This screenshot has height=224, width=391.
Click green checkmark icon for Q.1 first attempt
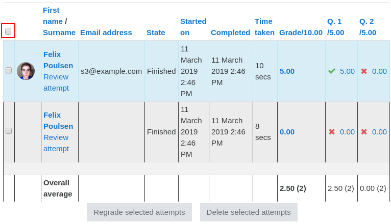click(x=332, y=71)
